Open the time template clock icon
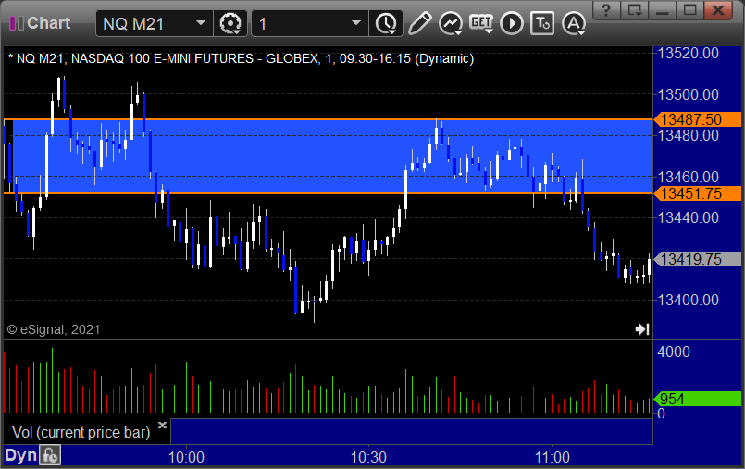745x469 pixels. pos(386,23)
